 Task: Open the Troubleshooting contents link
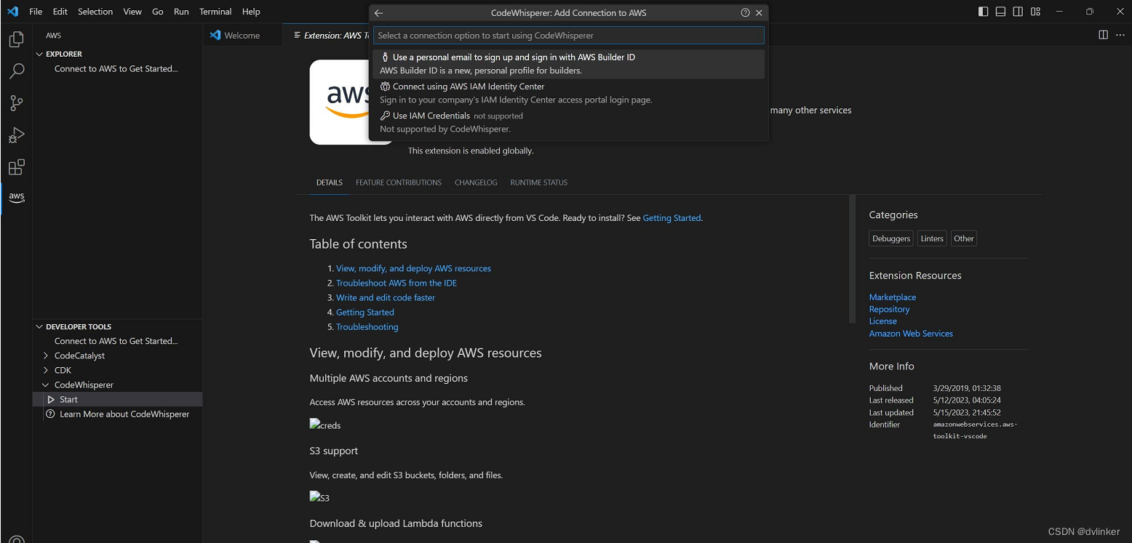pyautogui.click(x=367, y=327)
